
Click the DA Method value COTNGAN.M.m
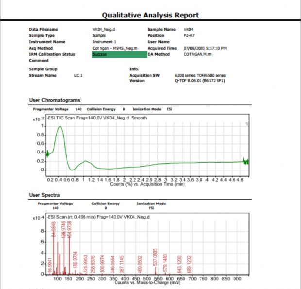pyautogui.click(x=198, y=54)
